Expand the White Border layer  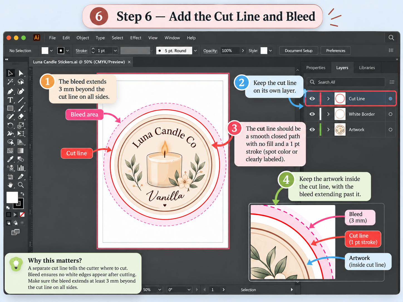(x=328, y=114)
